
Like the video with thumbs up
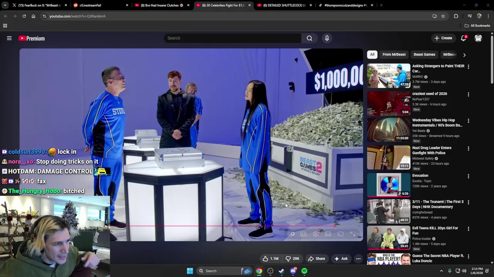pyautogui.click(x=271, y=259)
